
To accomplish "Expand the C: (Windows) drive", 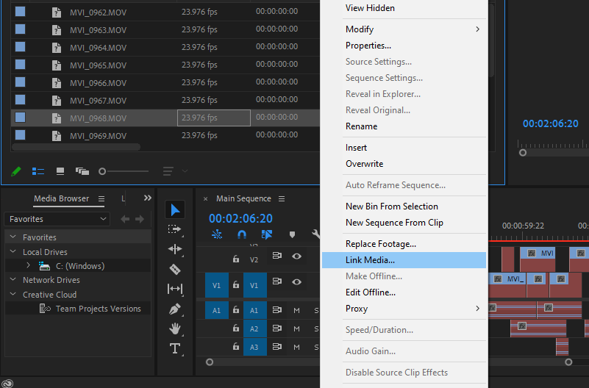I will pos(29,266).
